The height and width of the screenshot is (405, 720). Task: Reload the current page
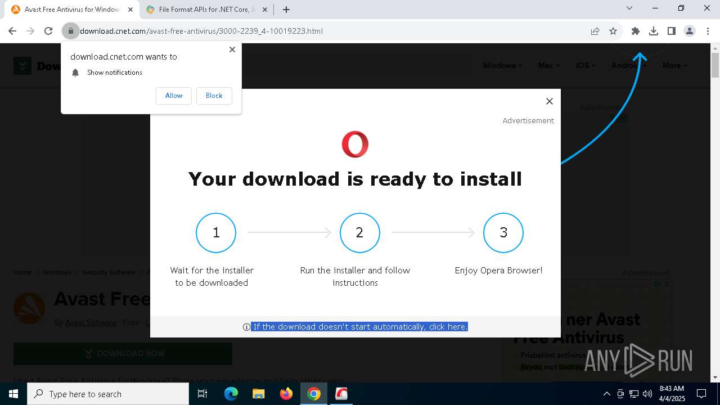[x=48, y=31]
